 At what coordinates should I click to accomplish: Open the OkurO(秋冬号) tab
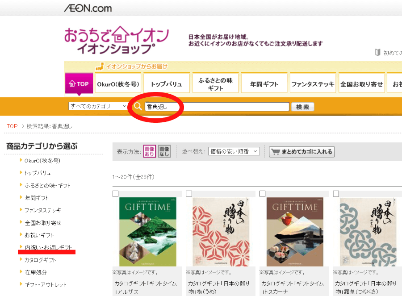118,83
